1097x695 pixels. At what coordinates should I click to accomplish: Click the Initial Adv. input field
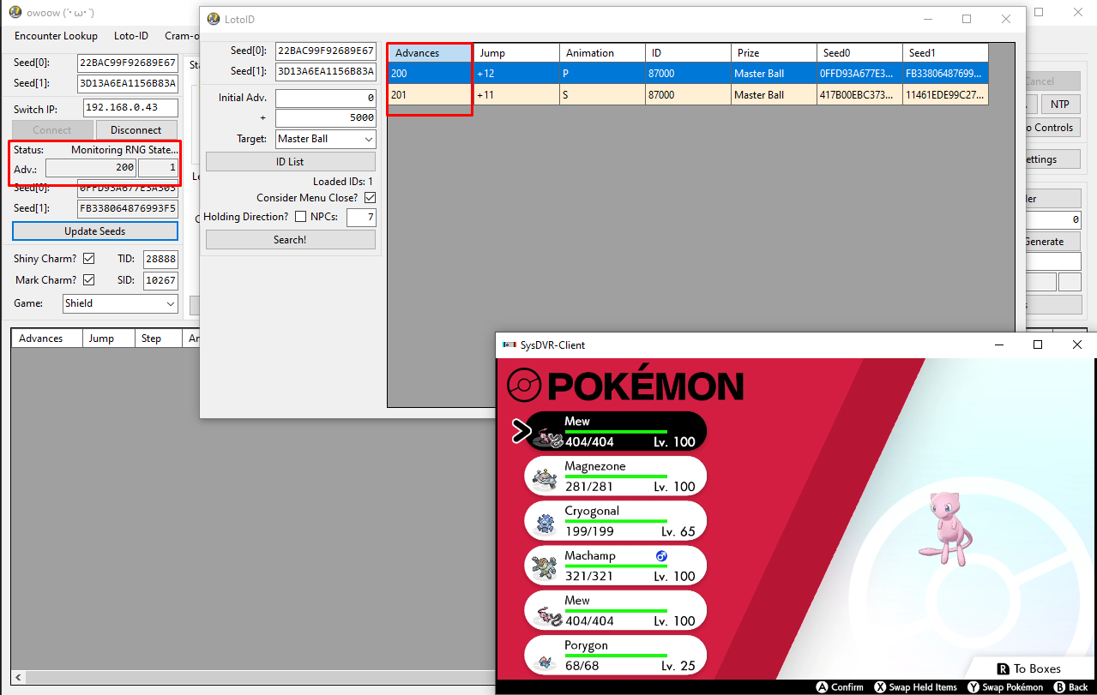pos(326,99)
